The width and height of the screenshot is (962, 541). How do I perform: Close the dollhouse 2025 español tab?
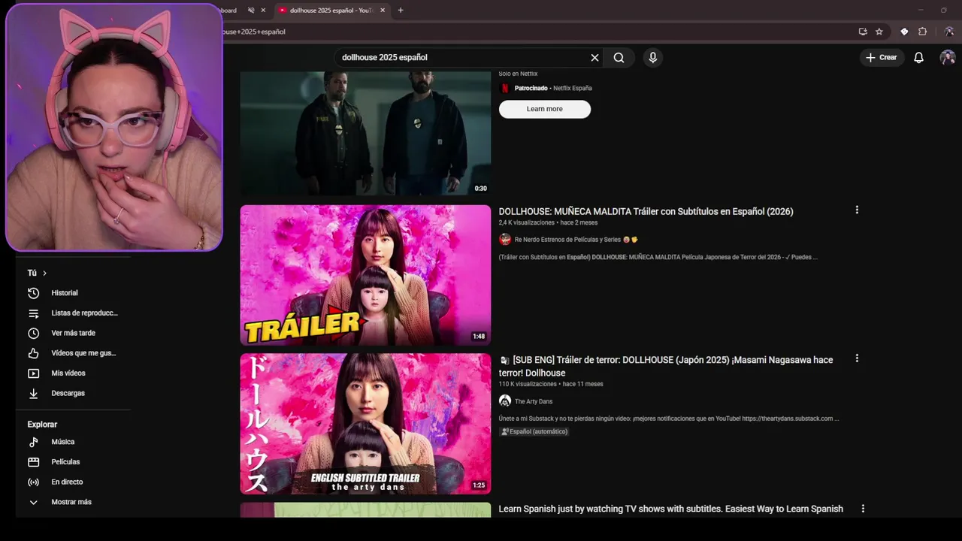(383, 11)
